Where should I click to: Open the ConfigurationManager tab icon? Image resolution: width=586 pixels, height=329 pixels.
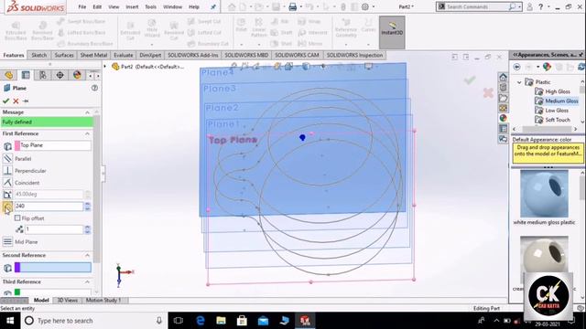tap(43, 75)
